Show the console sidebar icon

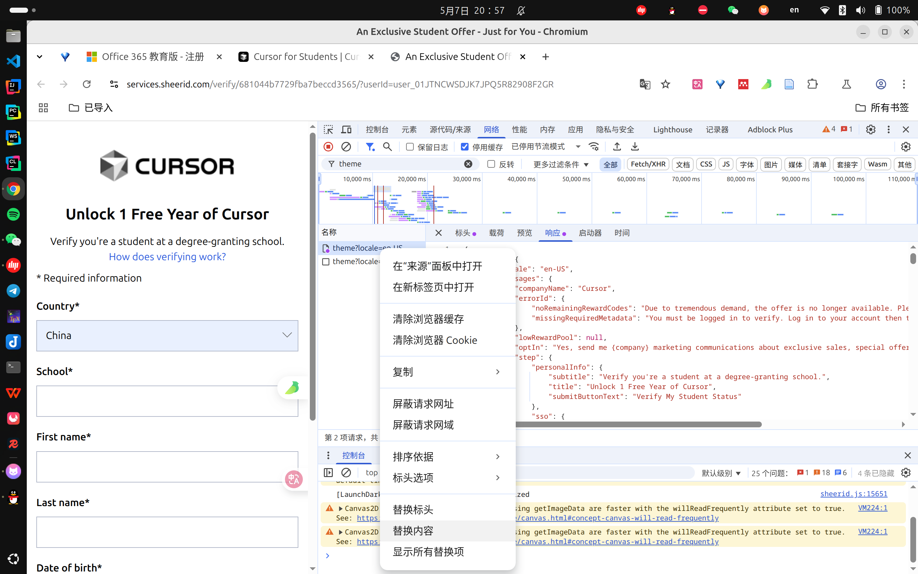coord(328,472)
